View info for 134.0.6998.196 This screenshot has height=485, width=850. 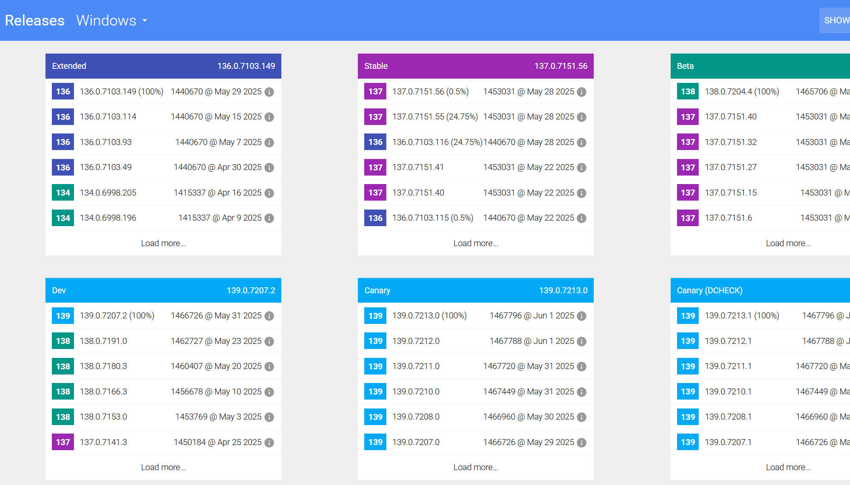click(269, 218)
